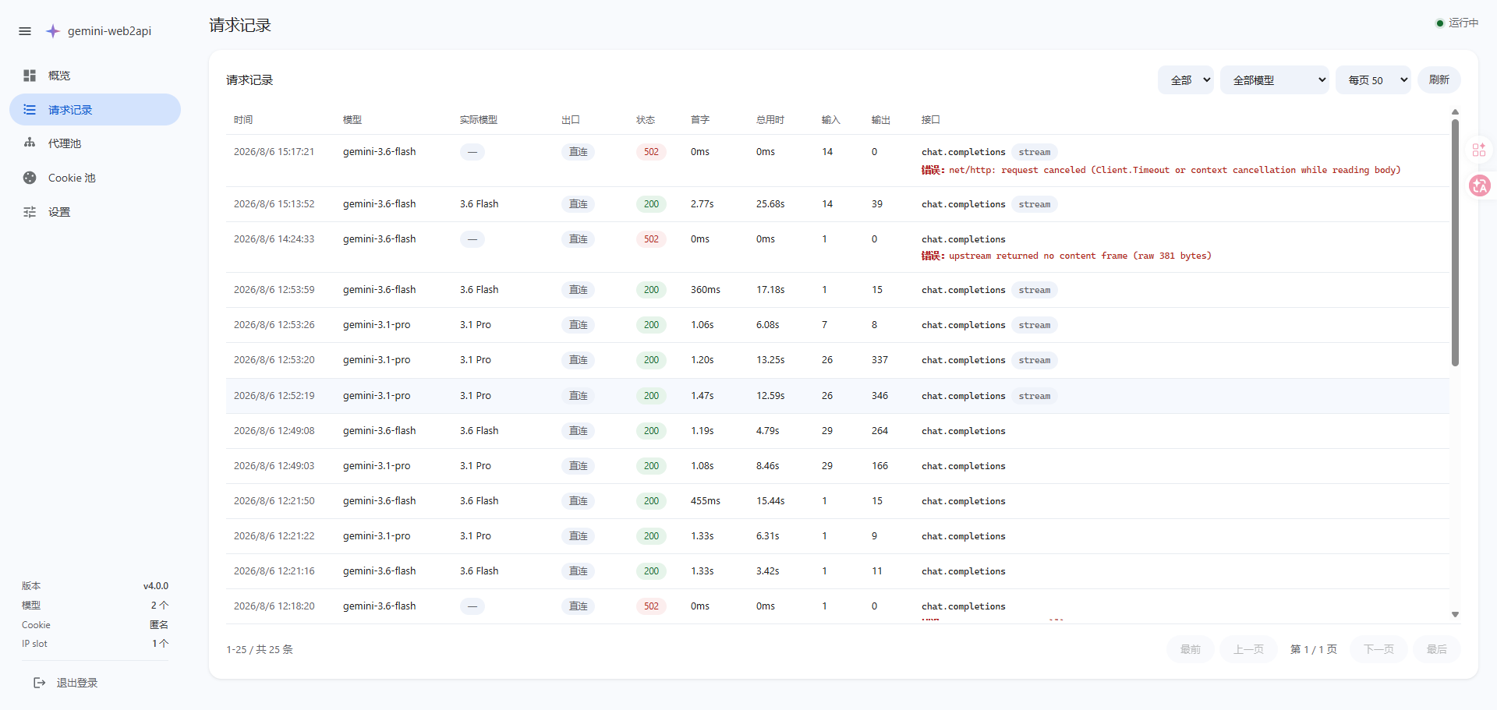Open the Cookie 池 sidebar menu item
The width and height of the screenshot is (1497, 710).
95,178
